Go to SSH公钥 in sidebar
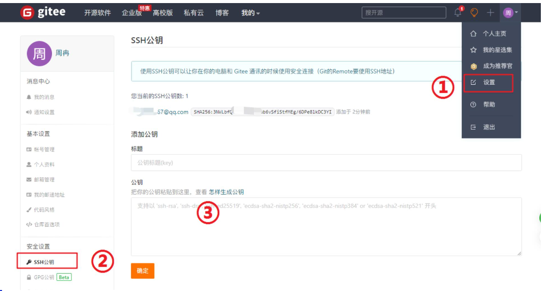549x291 pixels. (x=44, y=262)
